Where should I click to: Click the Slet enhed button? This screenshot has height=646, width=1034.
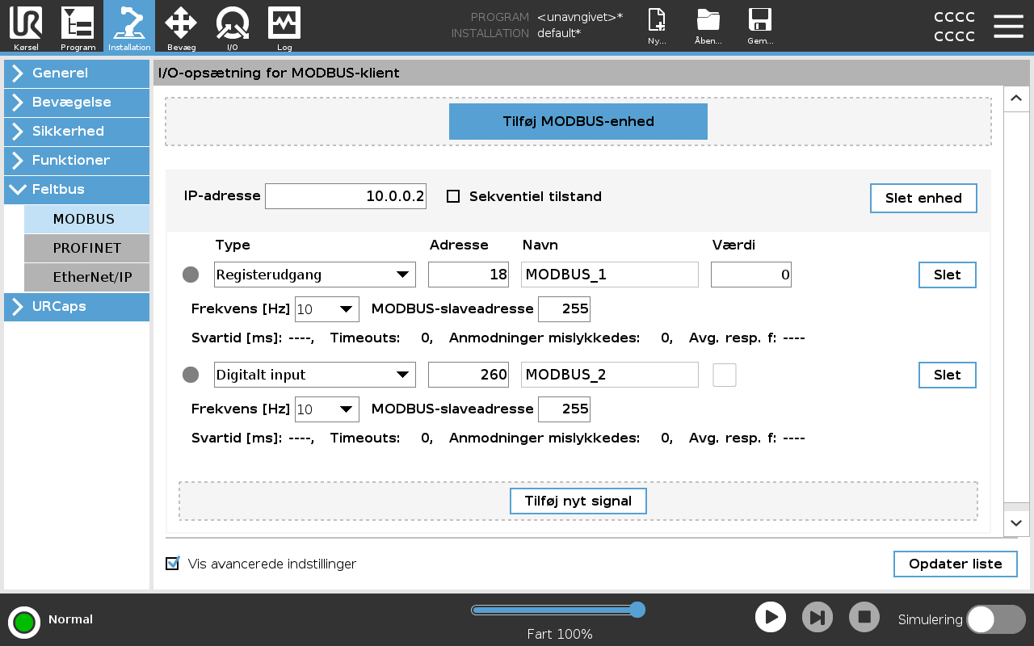pos(923,198)
